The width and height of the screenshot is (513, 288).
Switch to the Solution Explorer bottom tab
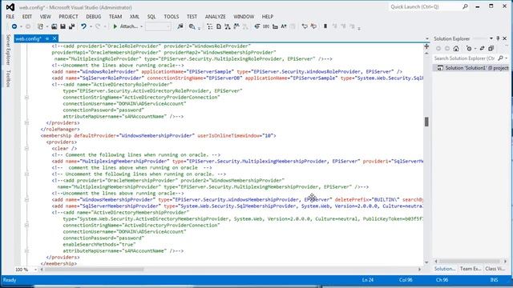pyautogui.click(x=445, y=269)
